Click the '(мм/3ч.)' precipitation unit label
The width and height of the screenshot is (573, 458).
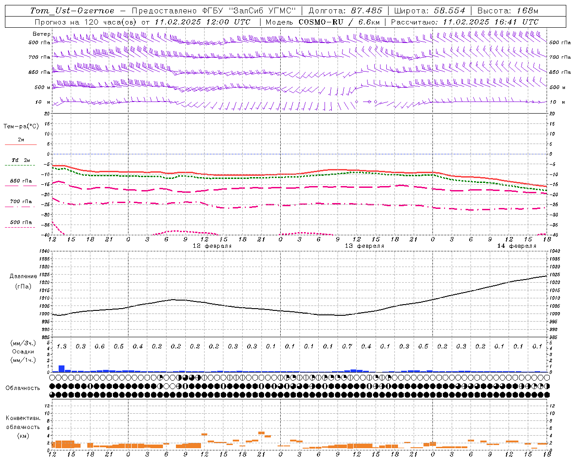pyautogui.click(x=23, y=343)
